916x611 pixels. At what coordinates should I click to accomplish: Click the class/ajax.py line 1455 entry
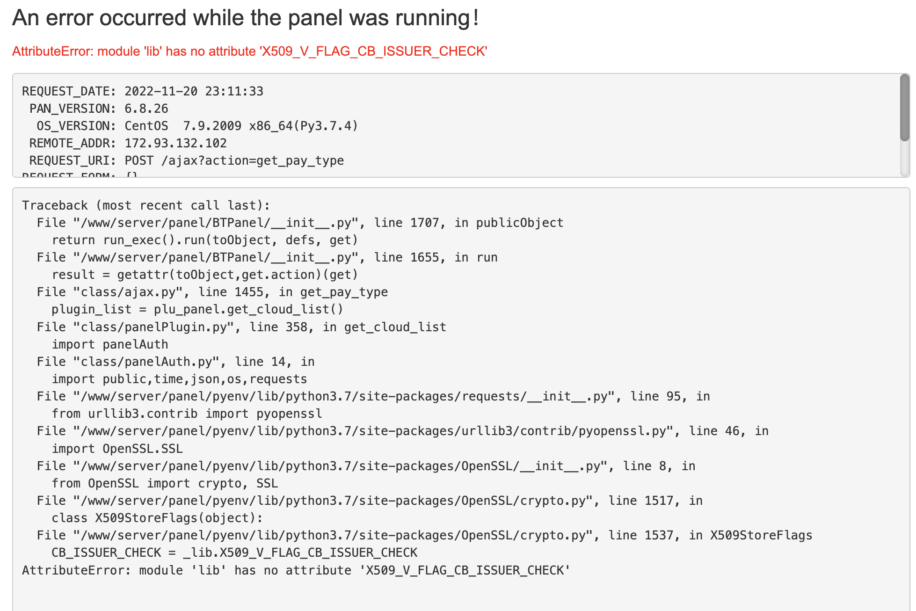coord(212,292)
